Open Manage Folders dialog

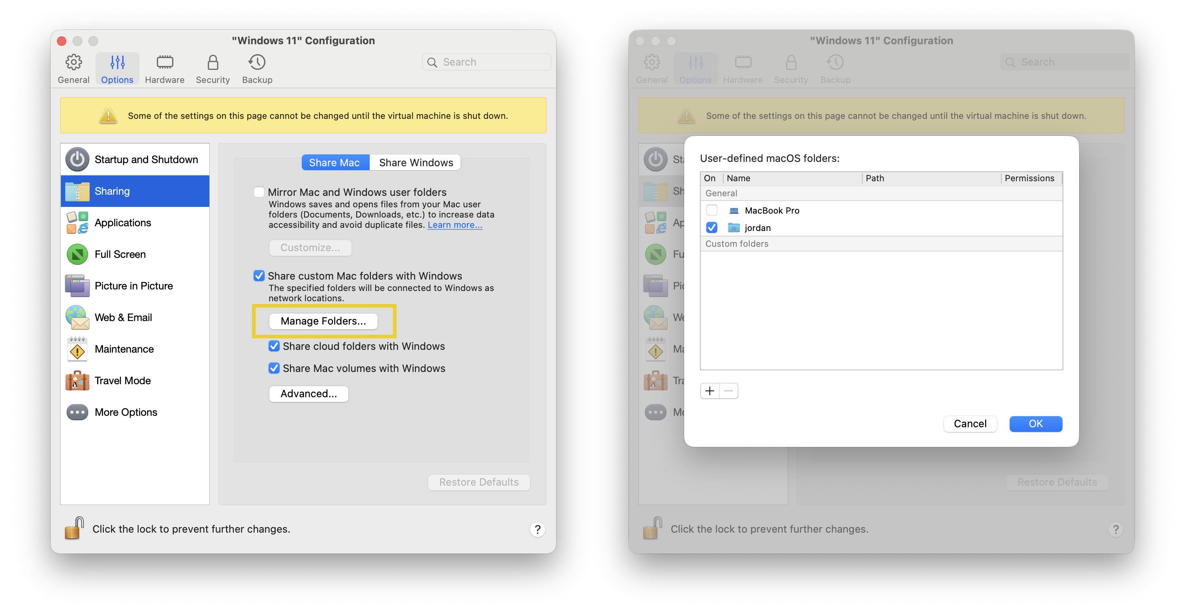324,321
